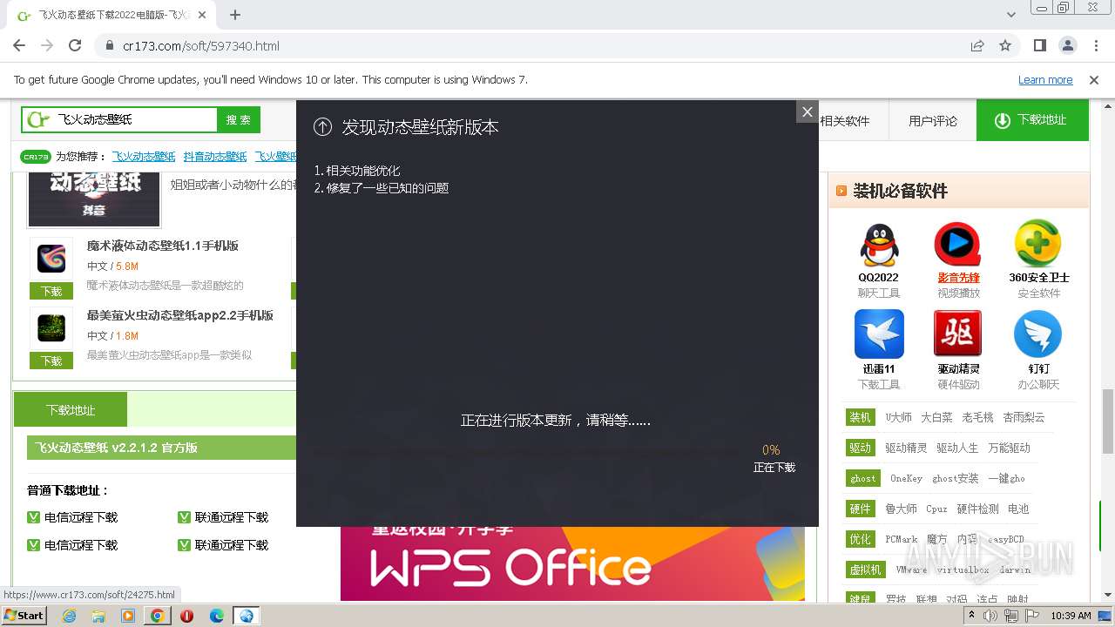Open Microsoft Edge from the taskbar
The width and height of the screenshot is (1115, 627).
[217, 616]
